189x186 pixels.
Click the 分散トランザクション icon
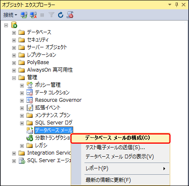coord(30,138)
